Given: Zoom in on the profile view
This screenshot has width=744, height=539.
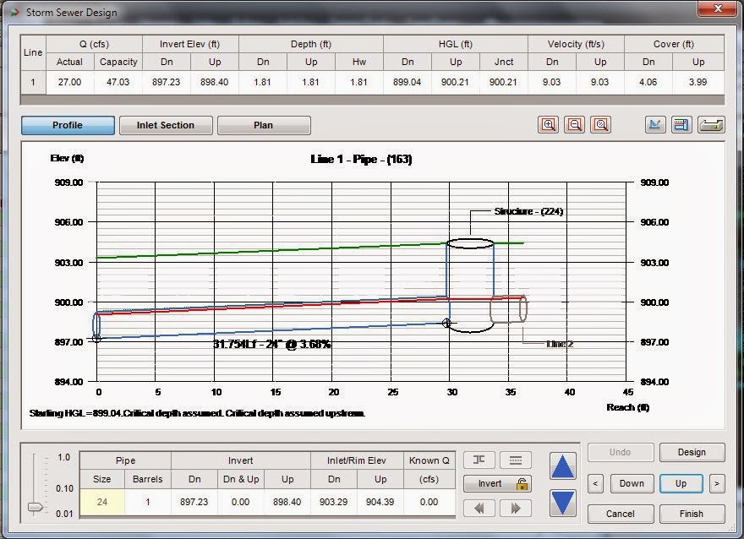Looking at the screenshot, I should click(549, 124).
